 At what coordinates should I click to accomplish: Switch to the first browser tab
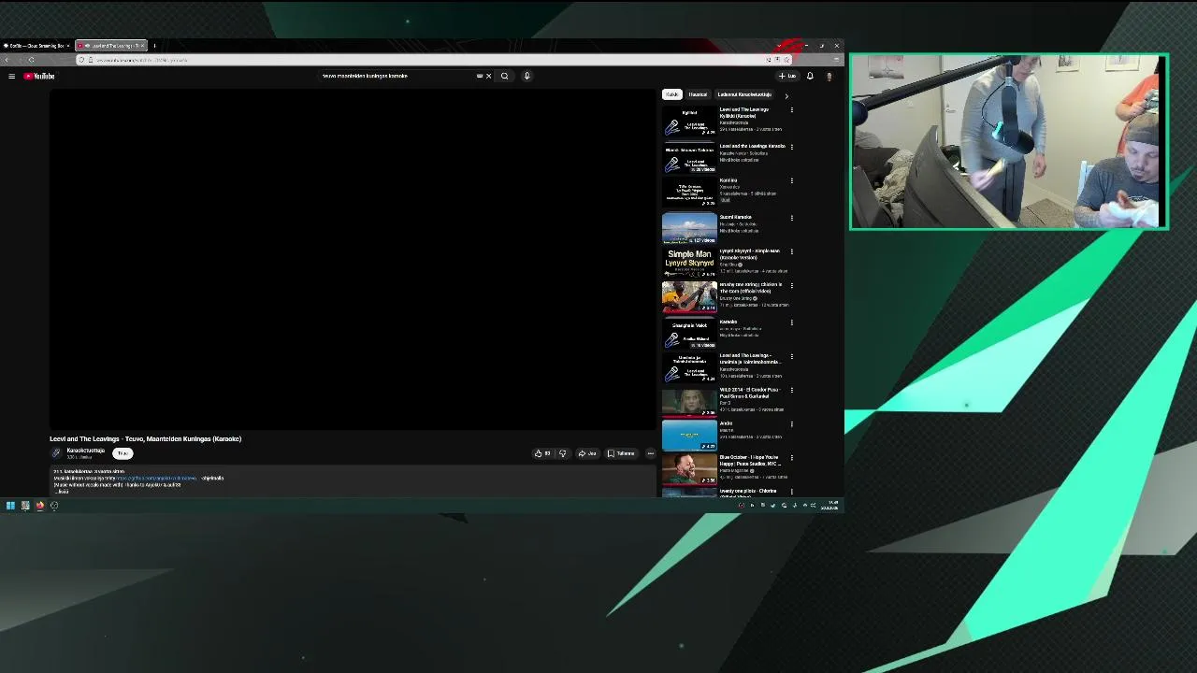[x=36, y=45]
